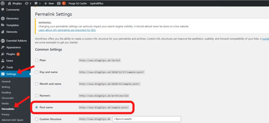Select the Month and name radio button
This screenshot has width=269, height=123.
tap(37, 84)
